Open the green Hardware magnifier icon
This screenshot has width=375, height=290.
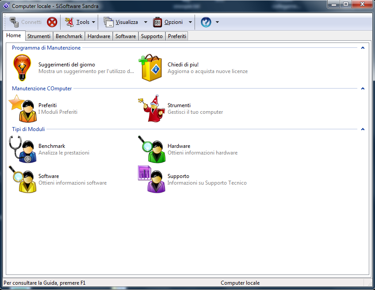pos(152,149)
